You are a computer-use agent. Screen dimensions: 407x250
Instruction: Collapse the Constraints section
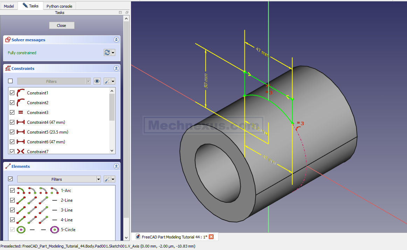[x=116, y=69]
